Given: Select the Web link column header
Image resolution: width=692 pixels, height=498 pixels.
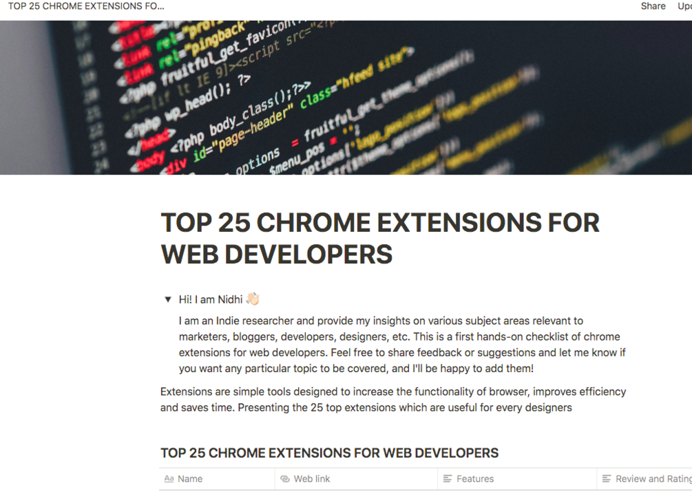Looking at the screenshot, I should coord(356,479).
